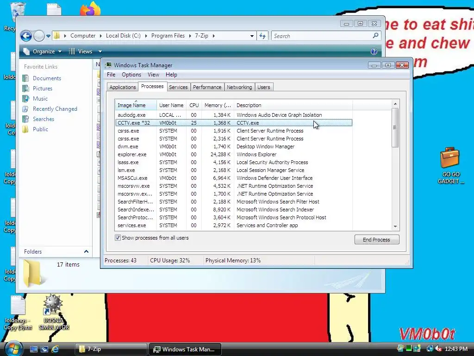This screenshot has width=474, height=356.
Task: Select the explorer.exe process row
Action: [x=233, y=154]
